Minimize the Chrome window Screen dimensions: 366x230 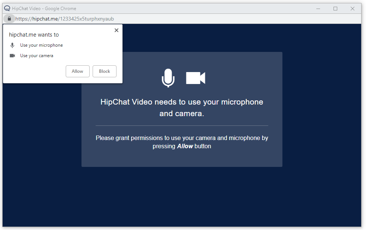[318, 9]
